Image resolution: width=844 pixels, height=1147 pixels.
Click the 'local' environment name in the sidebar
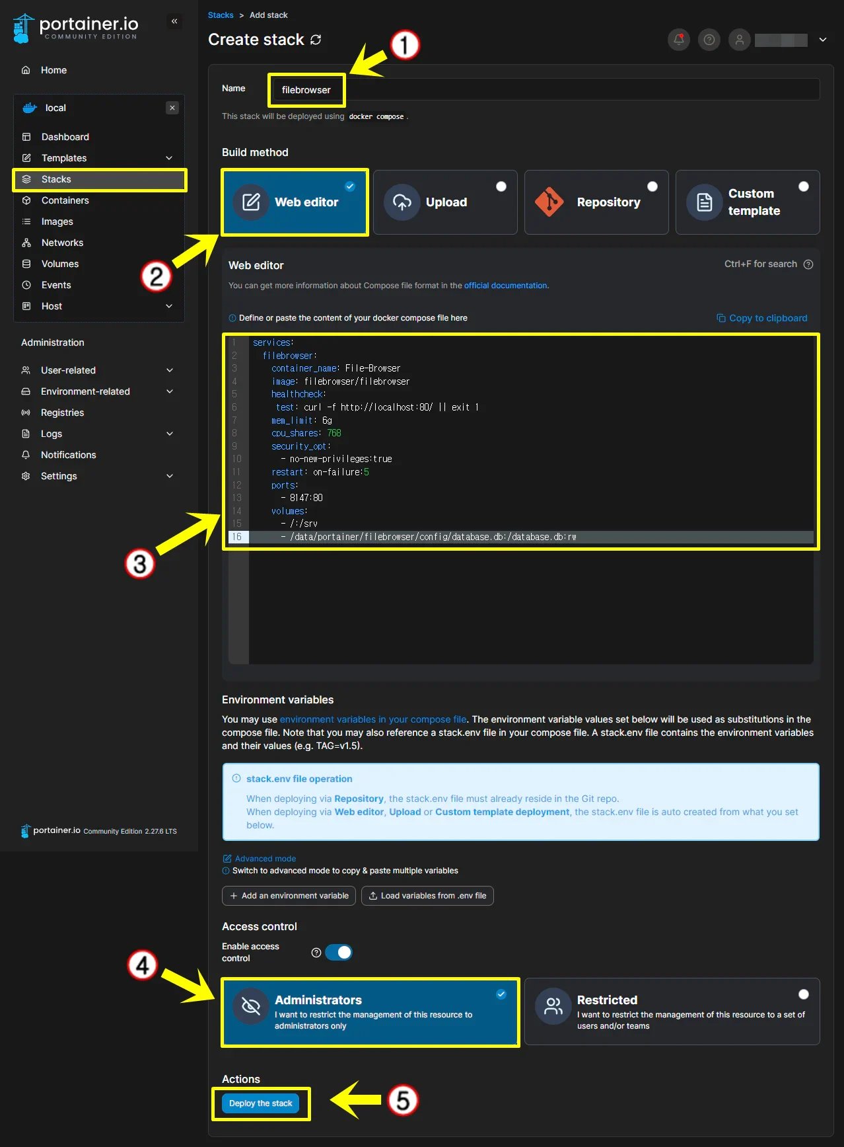click(55, 108)
